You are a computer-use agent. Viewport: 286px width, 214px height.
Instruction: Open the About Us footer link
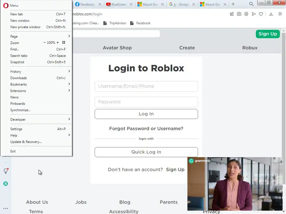point(37,202)
